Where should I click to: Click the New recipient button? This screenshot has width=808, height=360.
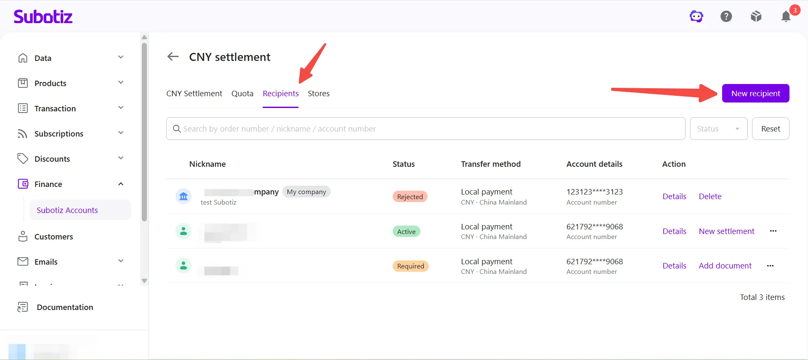pos(755,93)
